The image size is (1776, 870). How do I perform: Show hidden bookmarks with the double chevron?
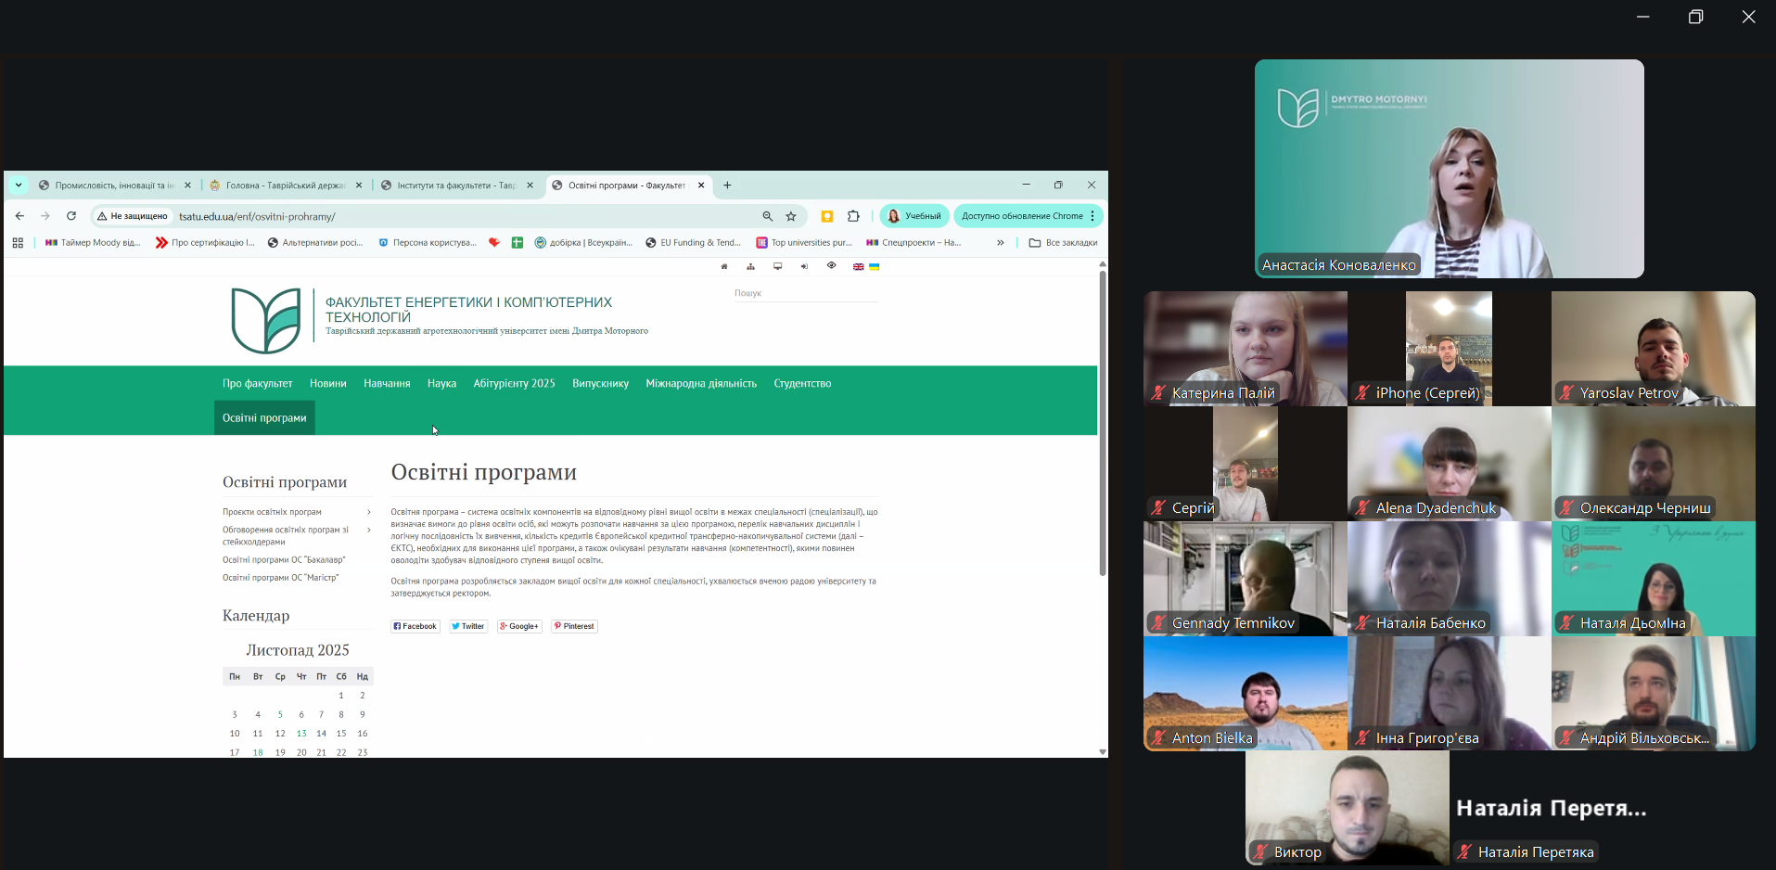(x=1001, y=243)
